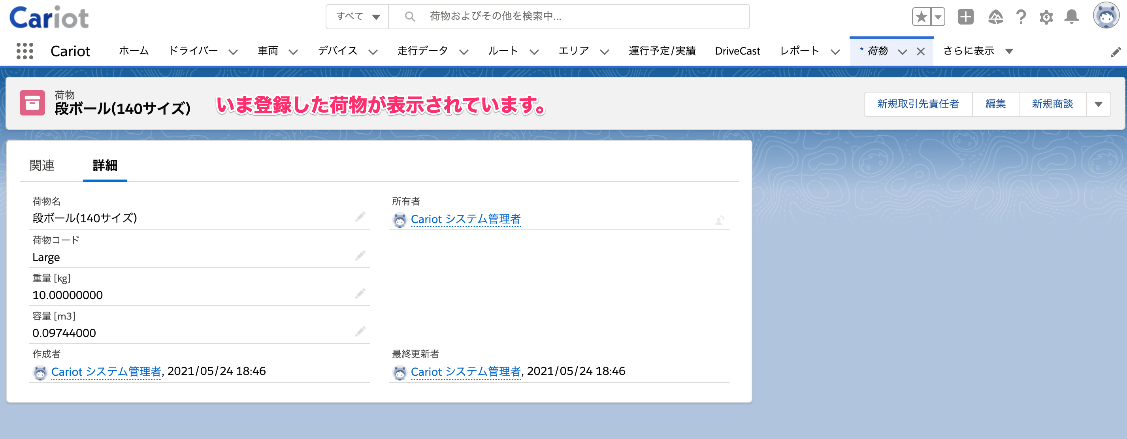Open the DriveCast tab
This screenshot has height=439, width=1127.
point(737,51)
